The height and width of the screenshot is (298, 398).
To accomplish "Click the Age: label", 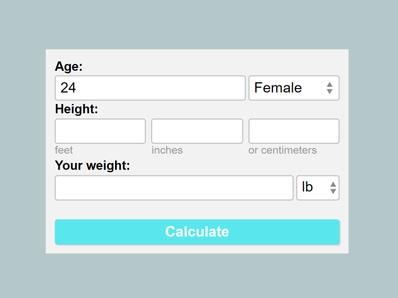I will (69, 67).
